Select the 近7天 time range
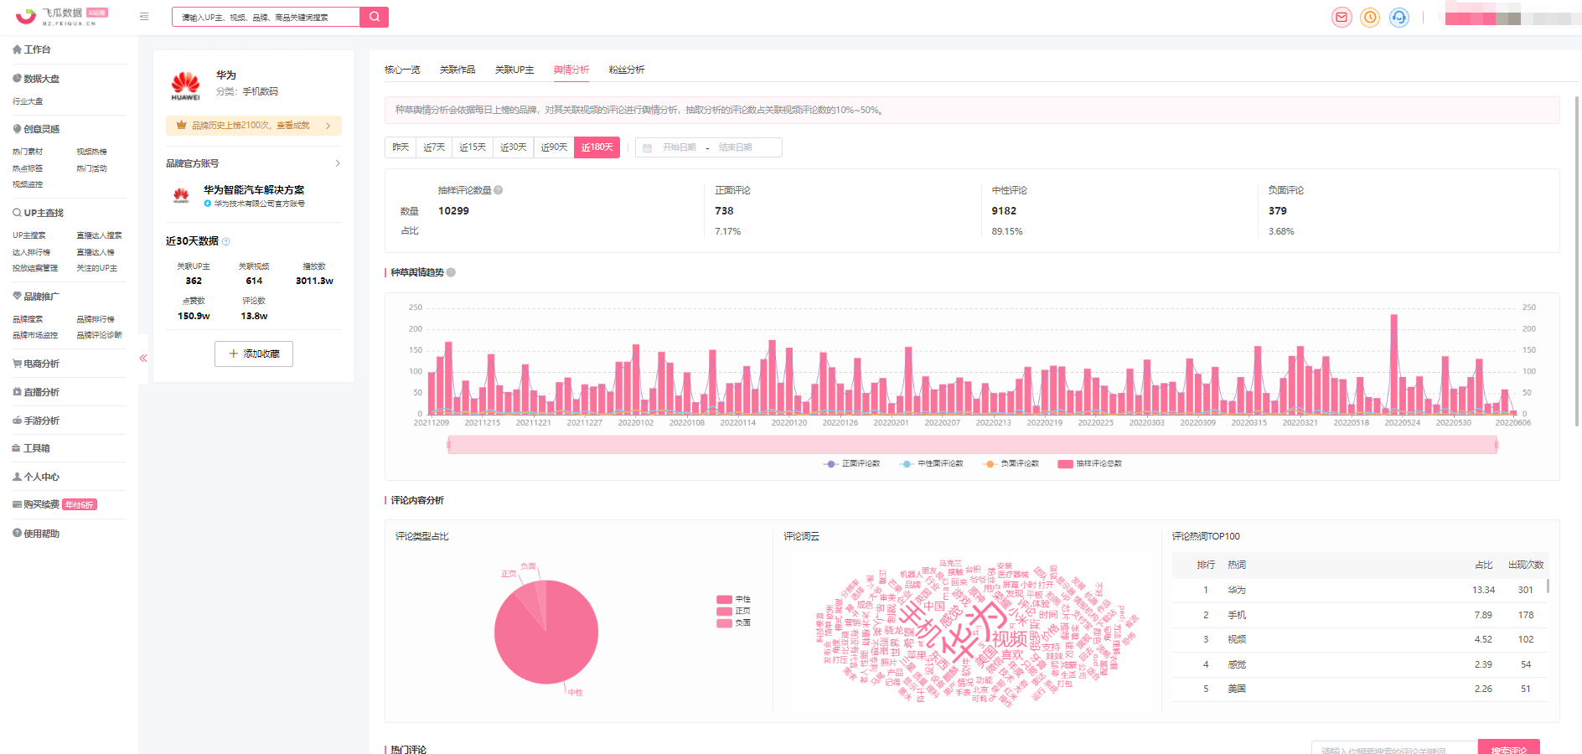Image resolution: width=1582 pixels, height=754 pixels. click(434, 147)
